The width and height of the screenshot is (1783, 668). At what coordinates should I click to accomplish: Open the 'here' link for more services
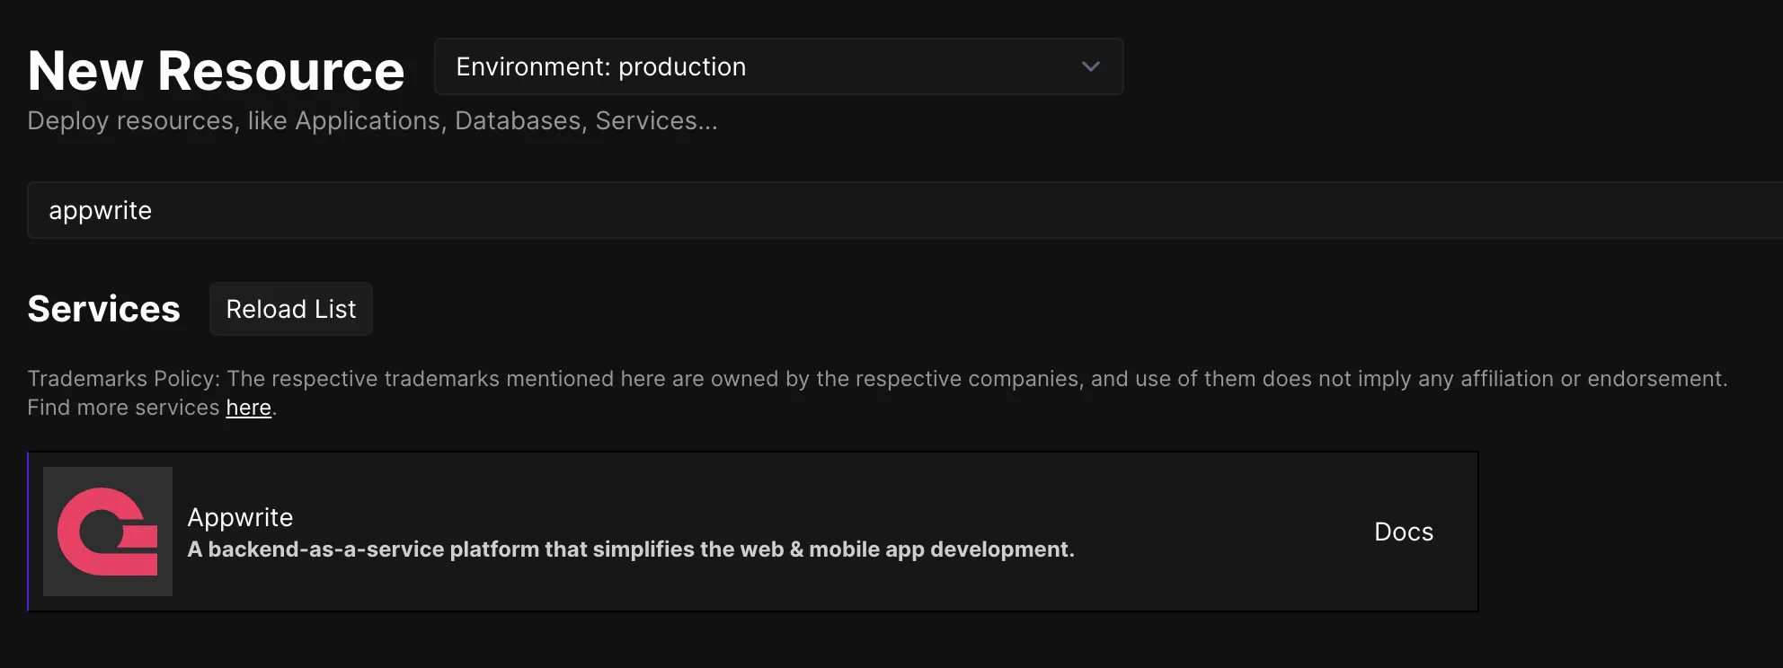(x=248, y=408)
